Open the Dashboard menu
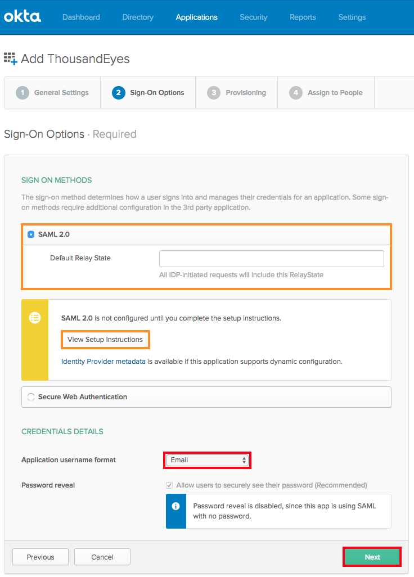 click(81, 17)
